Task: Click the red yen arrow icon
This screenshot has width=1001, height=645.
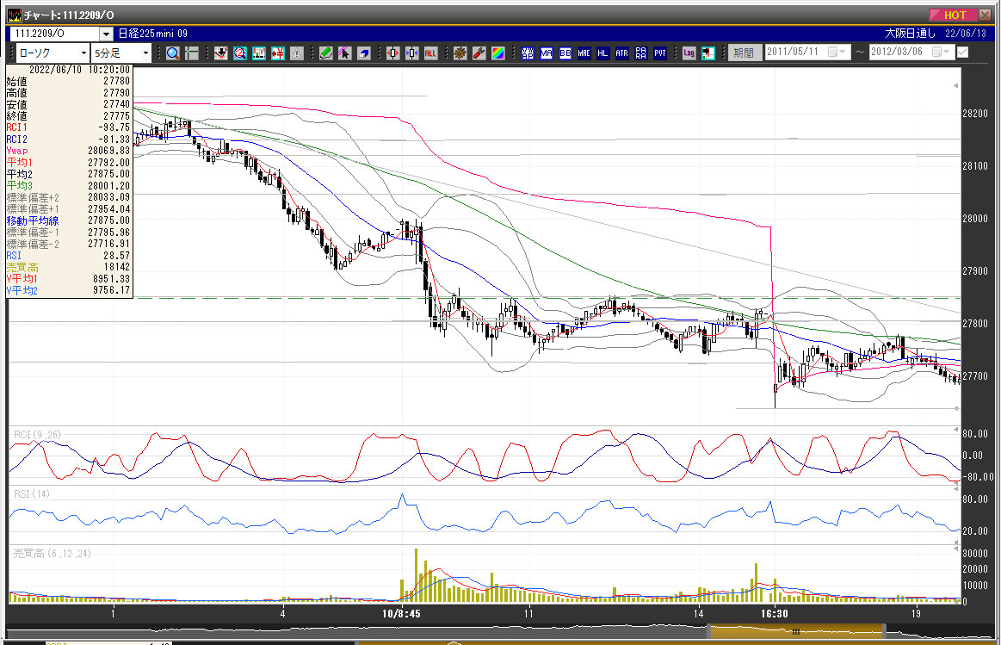Action: (278, 53)
